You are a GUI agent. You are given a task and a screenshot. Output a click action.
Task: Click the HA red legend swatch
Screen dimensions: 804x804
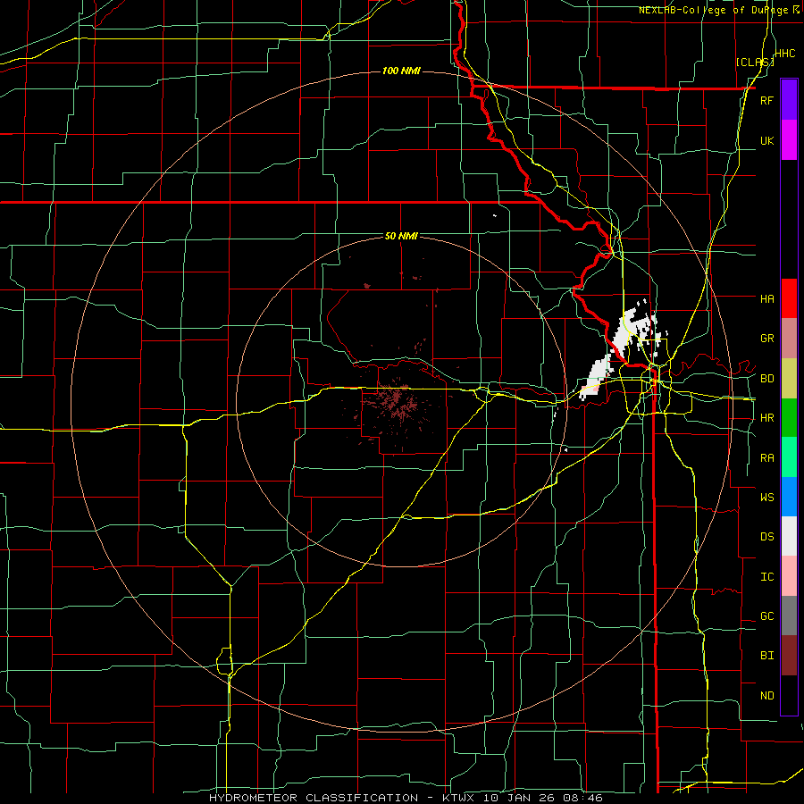[789, 298]
